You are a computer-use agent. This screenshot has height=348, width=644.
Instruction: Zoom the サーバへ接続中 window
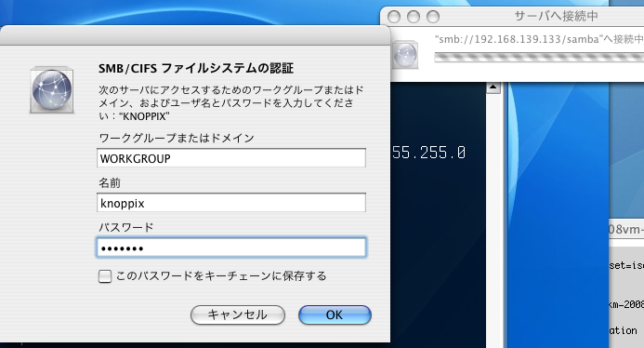point(433,17)
